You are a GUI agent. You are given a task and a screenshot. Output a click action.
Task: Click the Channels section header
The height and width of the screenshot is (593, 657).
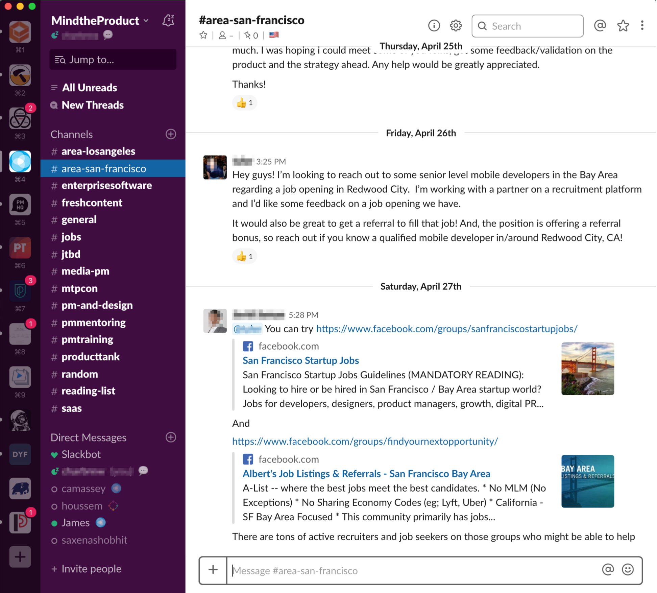[72, 134]
